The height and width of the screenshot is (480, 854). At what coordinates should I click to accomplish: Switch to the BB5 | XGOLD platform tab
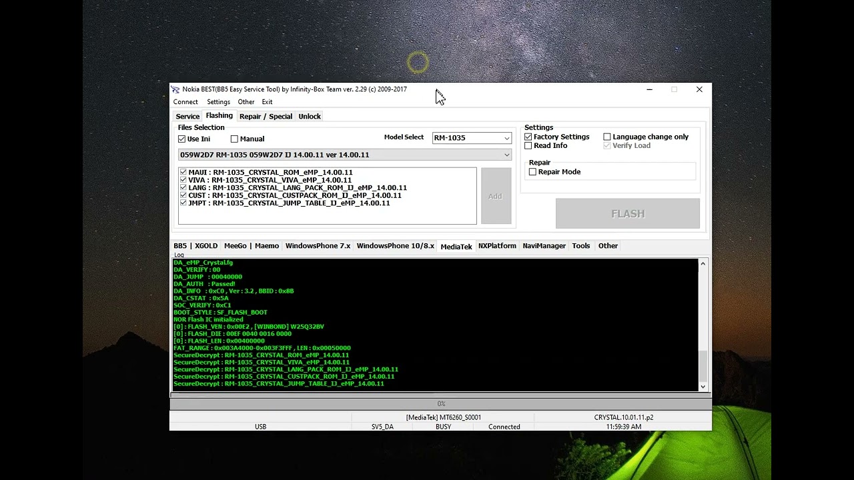pos(195,246)
